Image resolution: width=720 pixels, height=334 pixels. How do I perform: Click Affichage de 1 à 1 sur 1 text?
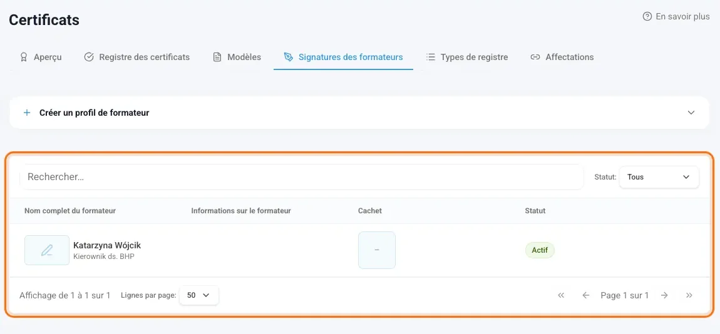[x=64, y=295]
